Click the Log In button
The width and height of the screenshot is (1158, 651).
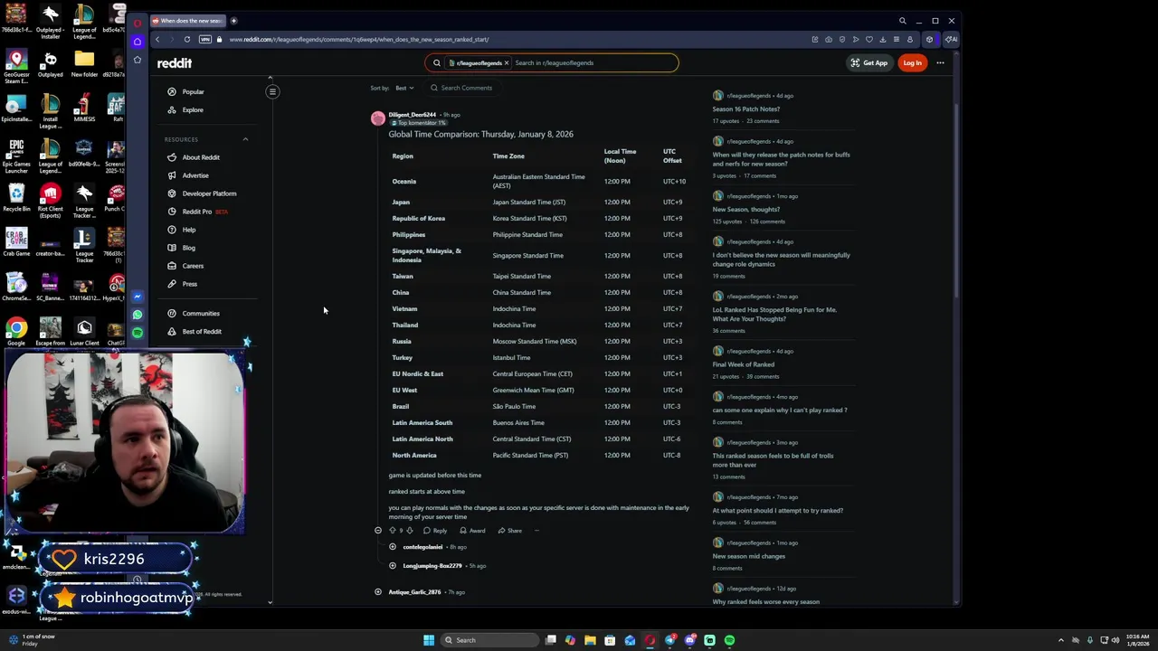click(912, 63)
